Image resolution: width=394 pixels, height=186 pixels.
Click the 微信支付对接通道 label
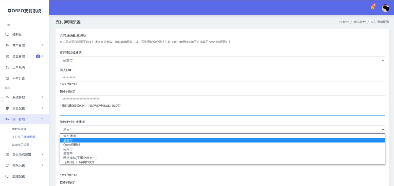pyautogui.click(x=72, y=122)
